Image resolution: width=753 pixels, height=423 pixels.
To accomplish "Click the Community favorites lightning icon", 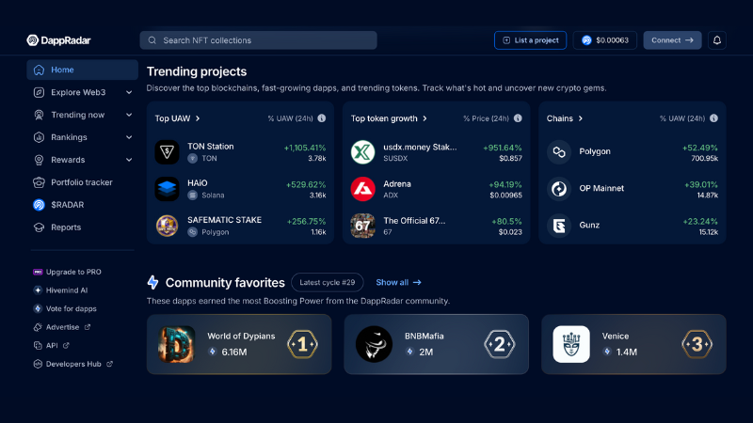I will tap(152, 283).
